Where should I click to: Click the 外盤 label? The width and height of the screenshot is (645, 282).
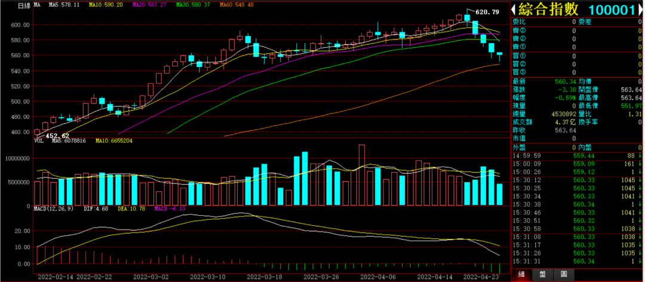click(x=519, y=147)
